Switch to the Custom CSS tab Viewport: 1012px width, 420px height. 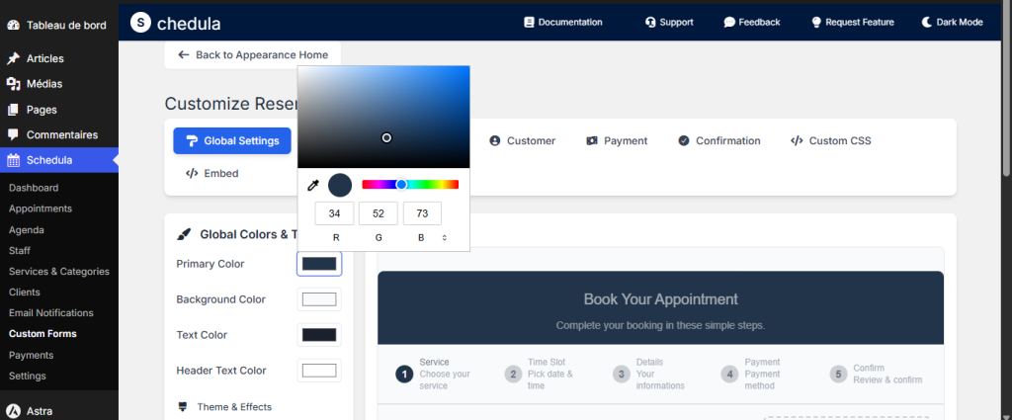click(830, 140)
